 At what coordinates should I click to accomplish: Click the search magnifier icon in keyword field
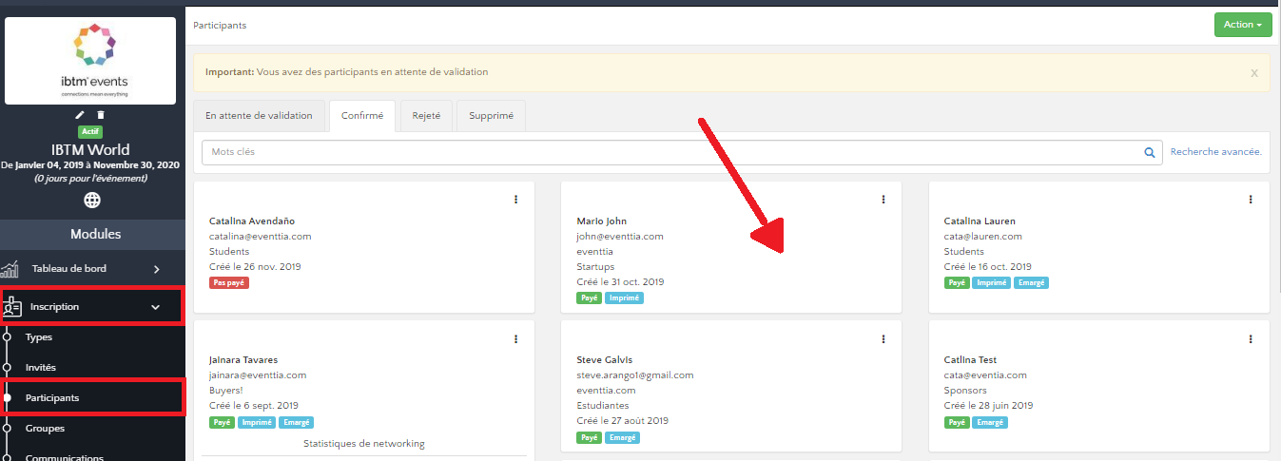(1149, 152)
